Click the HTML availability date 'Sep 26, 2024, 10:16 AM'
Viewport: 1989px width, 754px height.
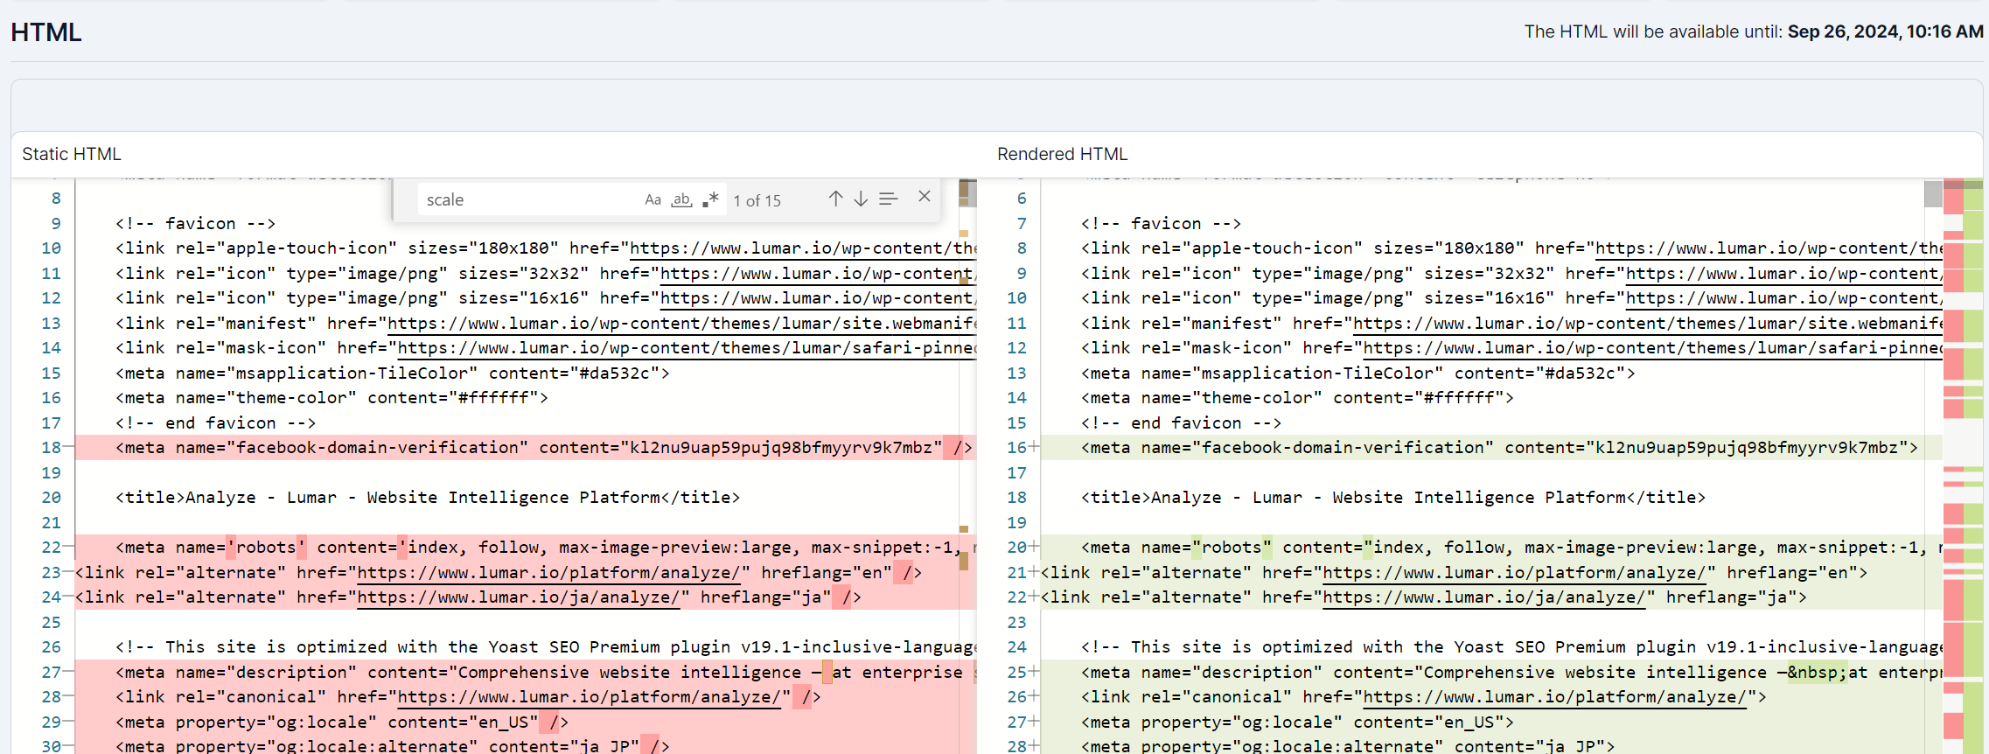[1885, 31]
